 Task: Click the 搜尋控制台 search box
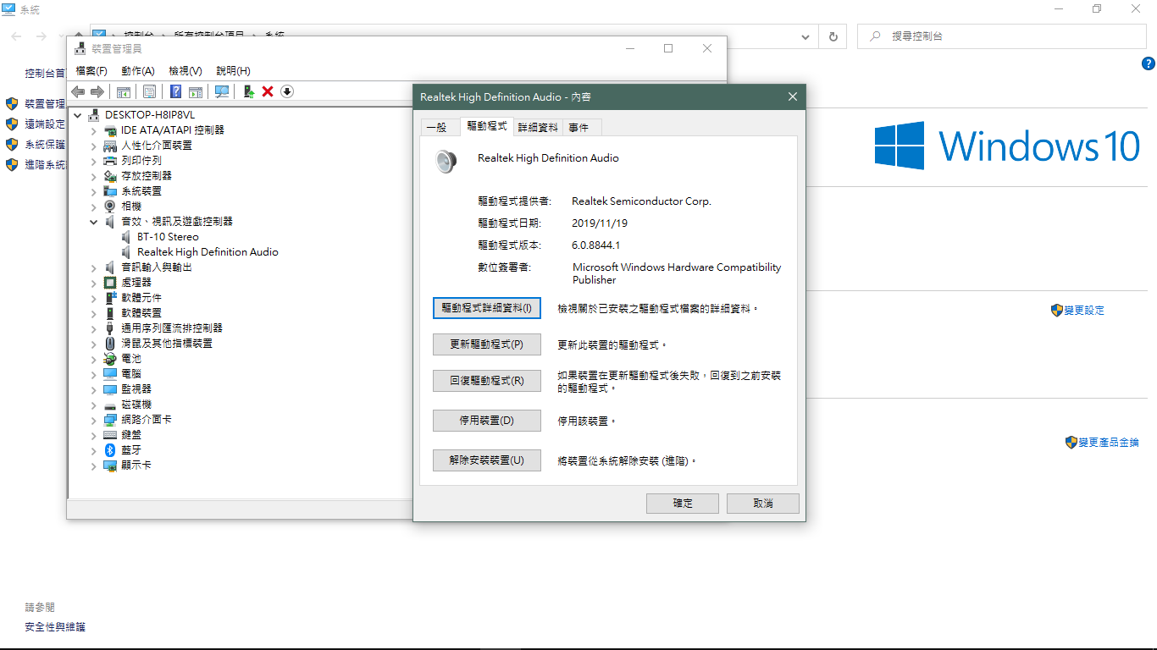click(x=1001, y=37)
